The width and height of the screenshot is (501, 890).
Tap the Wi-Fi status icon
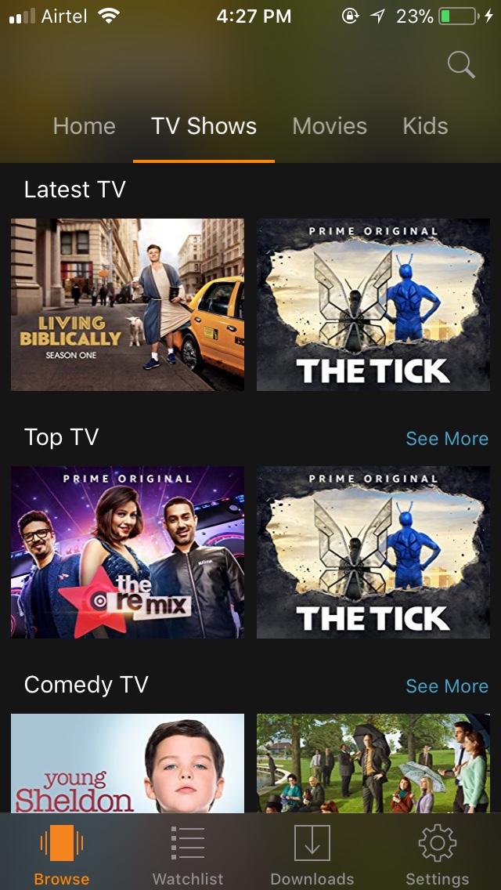pos(109,16)
